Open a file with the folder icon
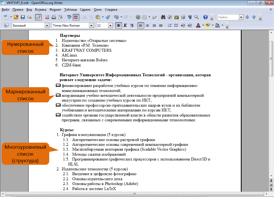 click(x=16, y=17)
